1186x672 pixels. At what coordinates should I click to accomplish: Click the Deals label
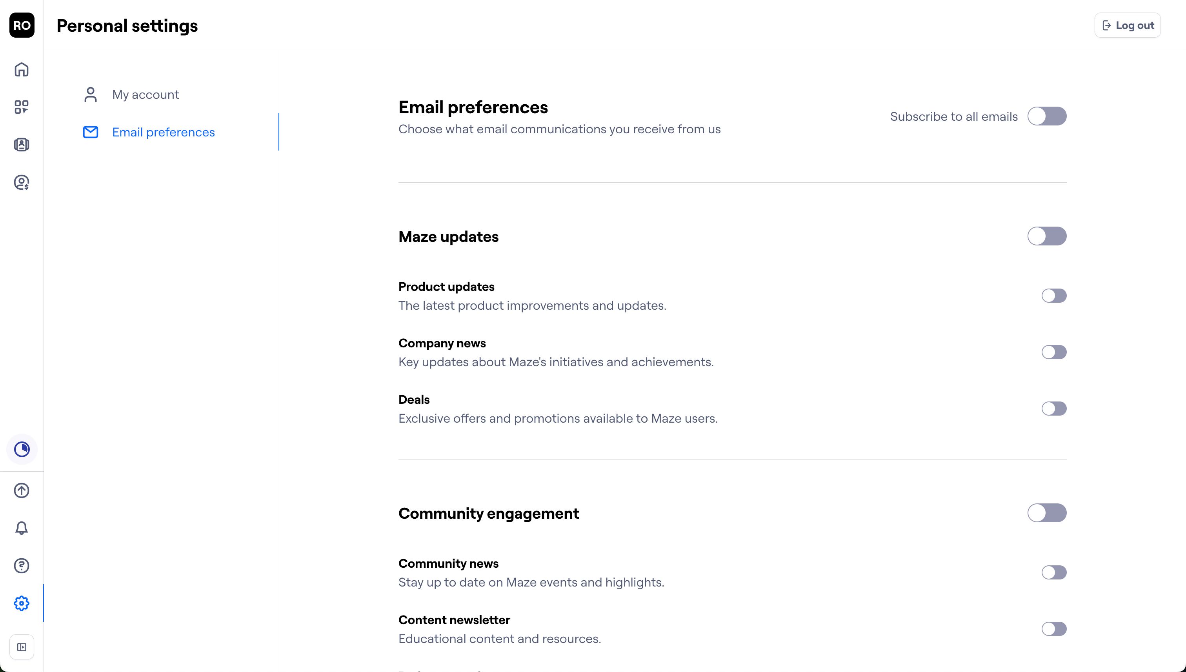[414, 400]
